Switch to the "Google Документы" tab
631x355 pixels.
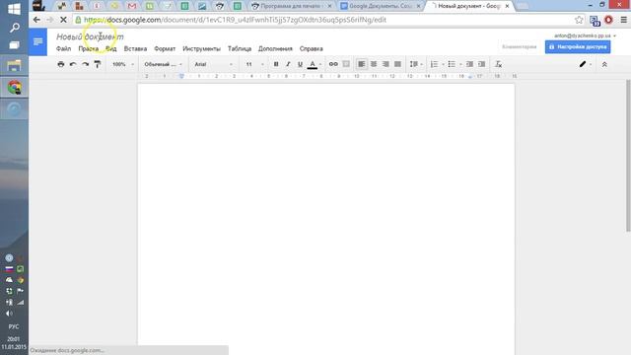[381, 6]
